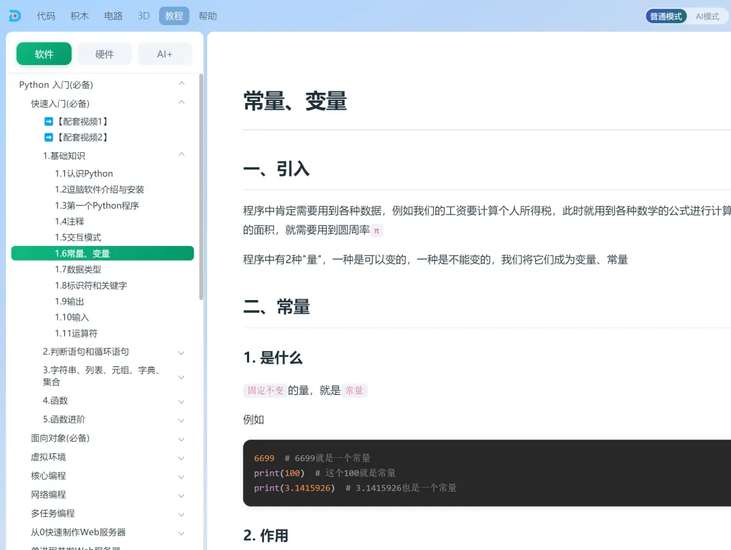Viewport: 731px width, 550px height.
Task: Expand 2.判断语句和循环语句 chevron
Action: [x=181, y=353]
